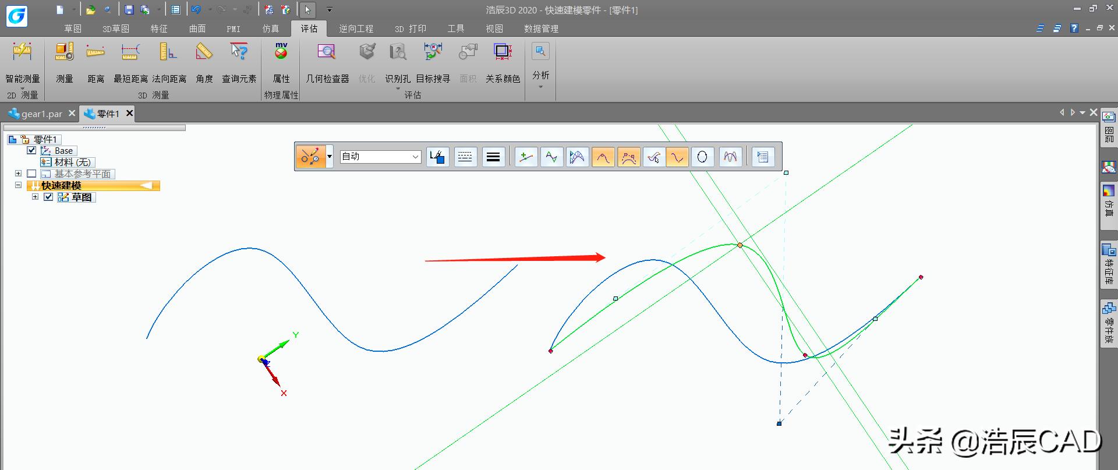Click the line width icon
The image size is (1118, 470).
[x=493, y=157]
